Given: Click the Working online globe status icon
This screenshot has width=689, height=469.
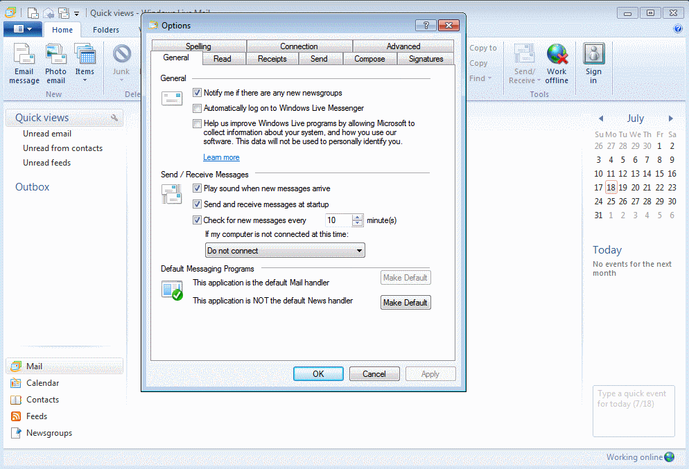Looking at the screenshot, I should (x=669, y=457).
